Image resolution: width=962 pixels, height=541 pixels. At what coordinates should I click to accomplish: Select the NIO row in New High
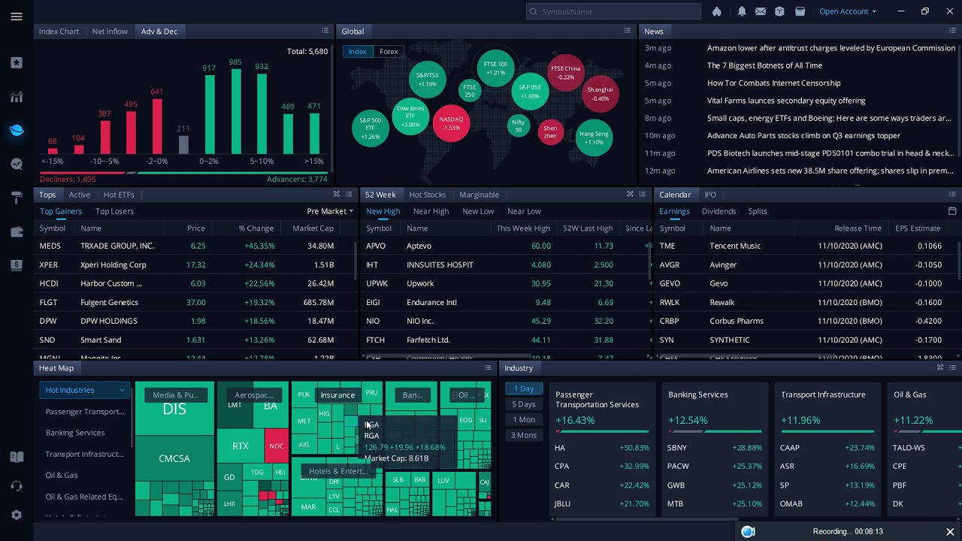coord(505,321)
